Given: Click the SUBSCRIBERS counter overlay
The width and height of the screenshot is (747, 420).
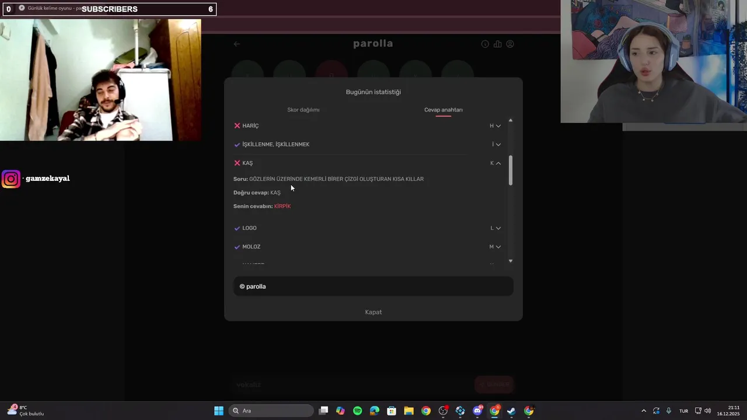Looking at the screenshot, I should [x=110, y=9].
